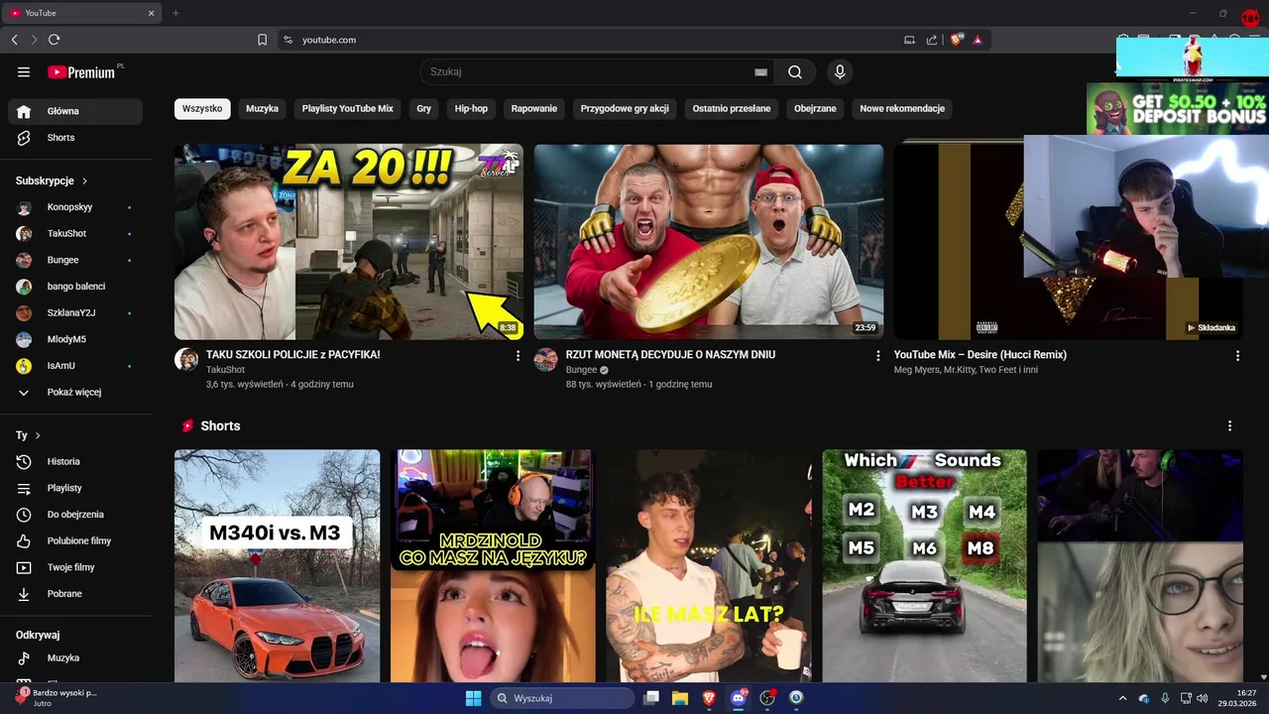The height and width of the screenshot is (714, 1269).
Task: Expand Subskrypcje section chevron
Action: (84, 181)
